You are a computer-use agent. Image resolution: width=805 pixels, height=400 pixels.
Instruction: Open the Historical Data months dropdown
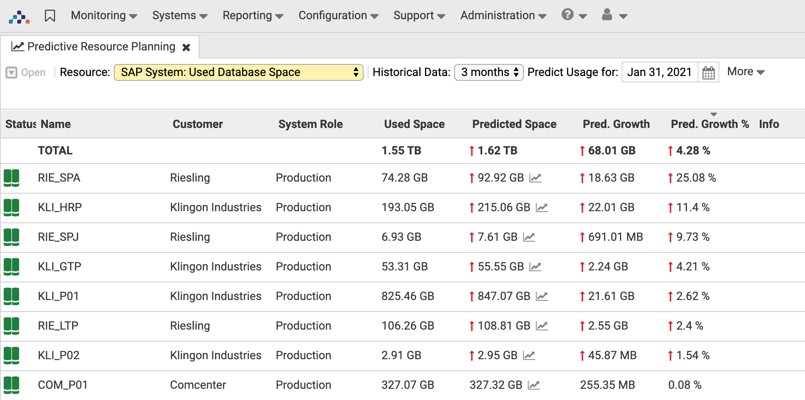(488, 72)
